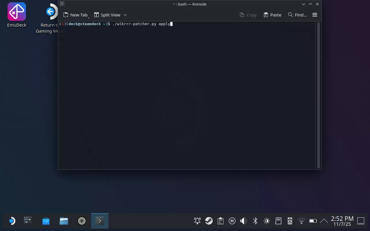This screenshot has width=370, height=231.
Task: Open System Settings from the taskbar
Action: [x=28, y=221]
